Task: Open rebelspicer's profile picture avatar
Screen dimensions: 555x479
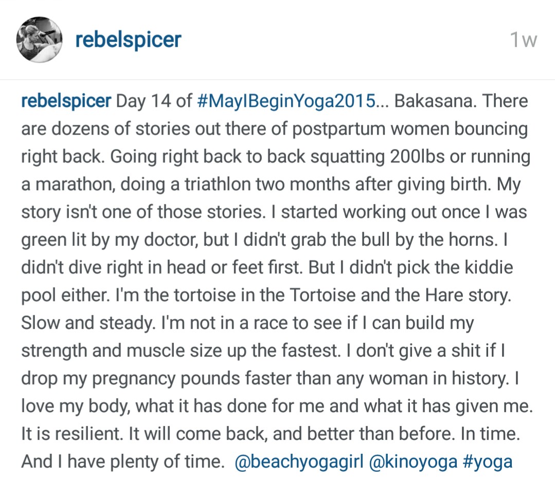Action: point(40,40)
